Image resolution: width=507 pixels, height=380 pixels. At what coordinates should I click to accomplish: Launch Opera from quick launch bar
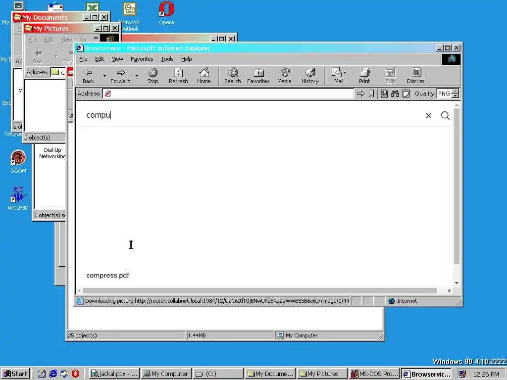pyautogui.click(x=75, y=374)
